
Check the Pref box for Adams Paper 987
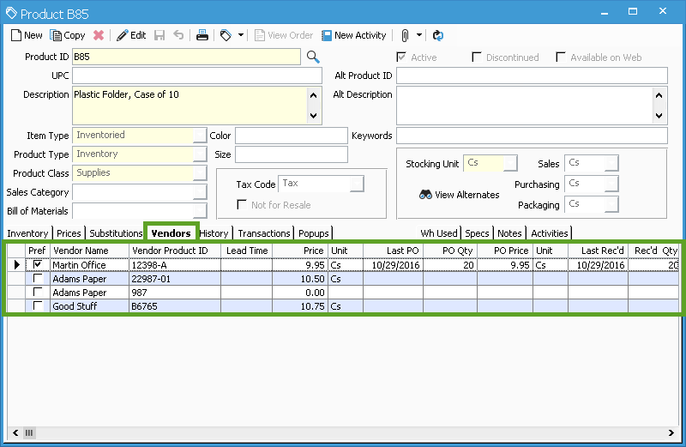[38, 292]
